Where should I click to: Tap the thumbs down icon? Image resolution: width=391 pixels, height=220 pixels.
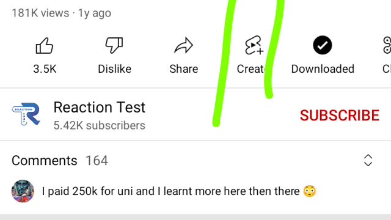click(x=114, y=45)
